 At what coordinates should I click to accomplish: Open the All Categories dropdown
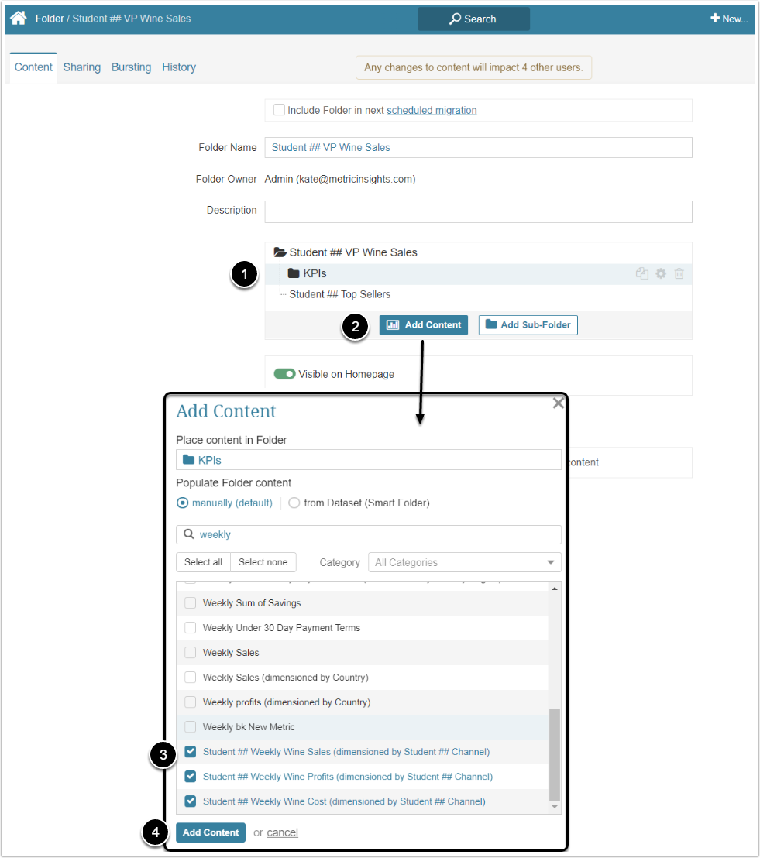click(465, 563)
